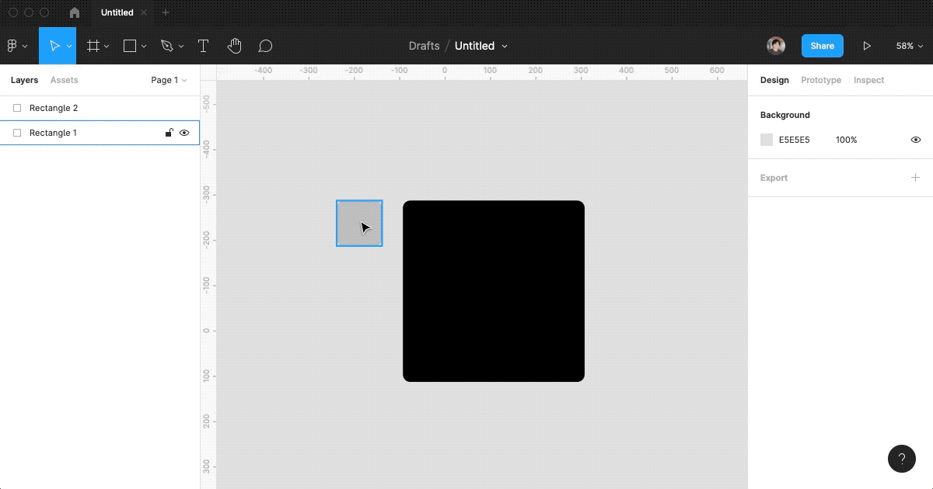Image resolution: width=933 pixels, height=489 pixels.
Task: Switch to the Prototype tab
Action: click(x=820, y=80)
